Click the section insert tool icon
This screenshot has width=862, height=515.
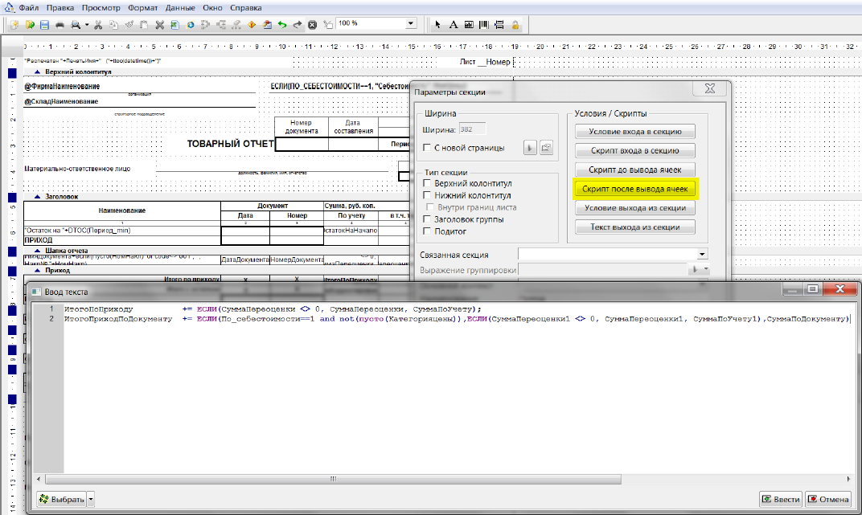(499, 25)
